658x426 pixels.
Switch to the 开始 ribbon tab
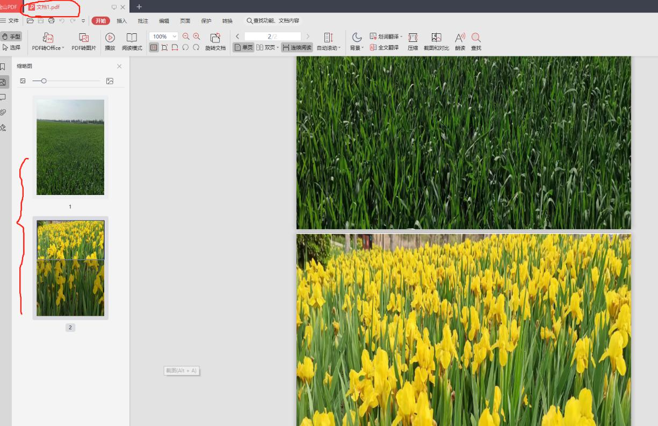pyautogui.click(x=100, y=21)
